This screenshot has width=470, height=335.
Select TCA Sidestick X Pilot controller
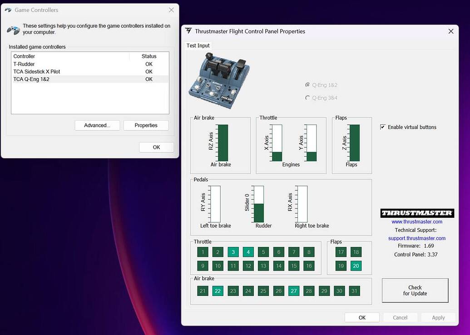90,72
